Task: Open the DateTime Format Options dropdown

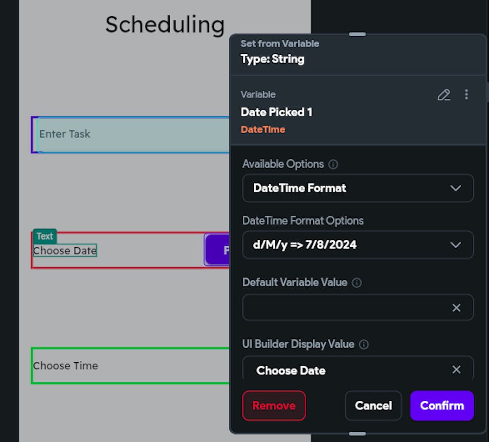Action: point(357,245)
